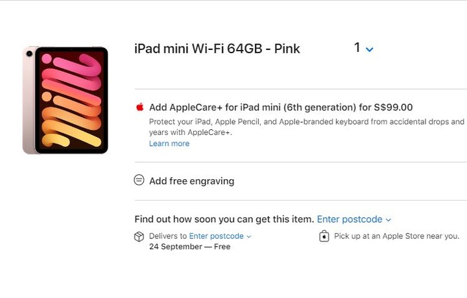Click the Apple Store bag icon

pyautogui.click(x=324, y=236)
